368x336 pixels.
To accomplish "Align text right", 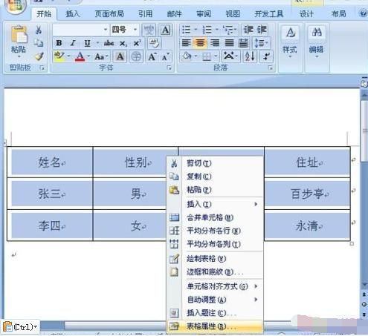I will (x=215, y=43).
